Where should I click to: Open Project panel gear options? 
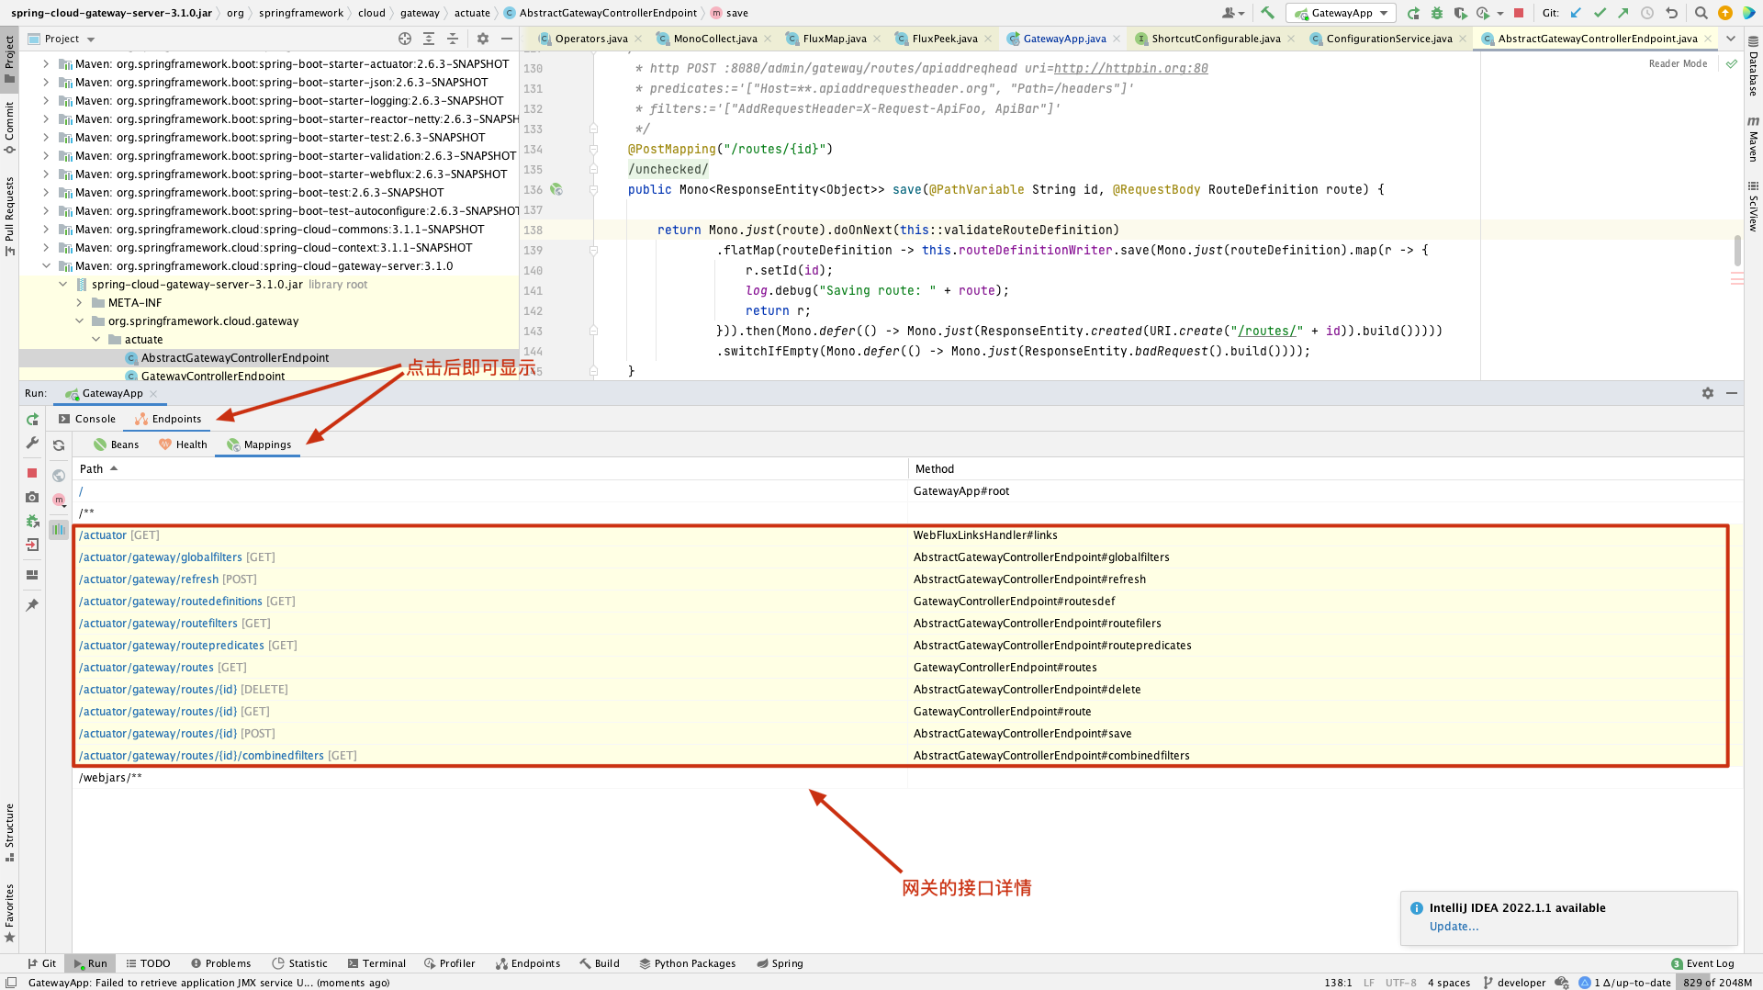point(483,39)
